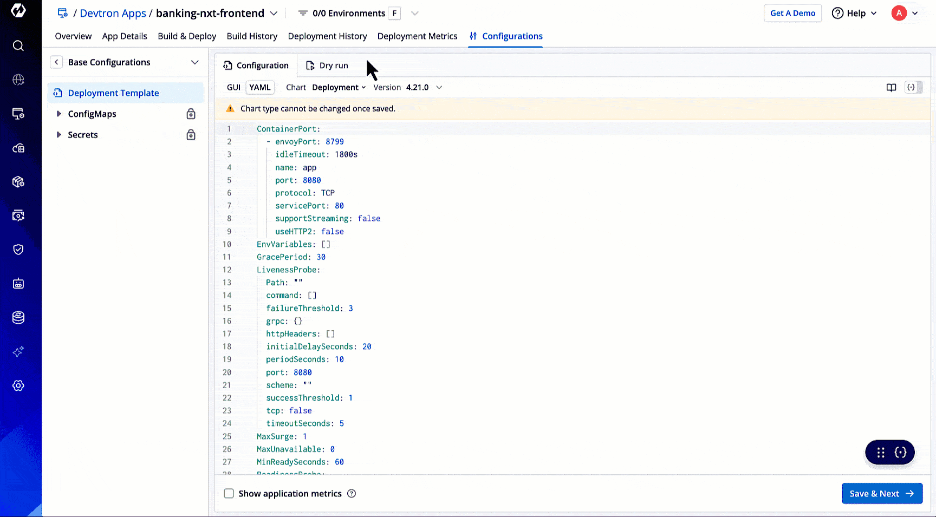This screenshot has width=936, height=517.
Task: Click the back arrow beside Base Configurations
Action: click(x=56, y=62)
